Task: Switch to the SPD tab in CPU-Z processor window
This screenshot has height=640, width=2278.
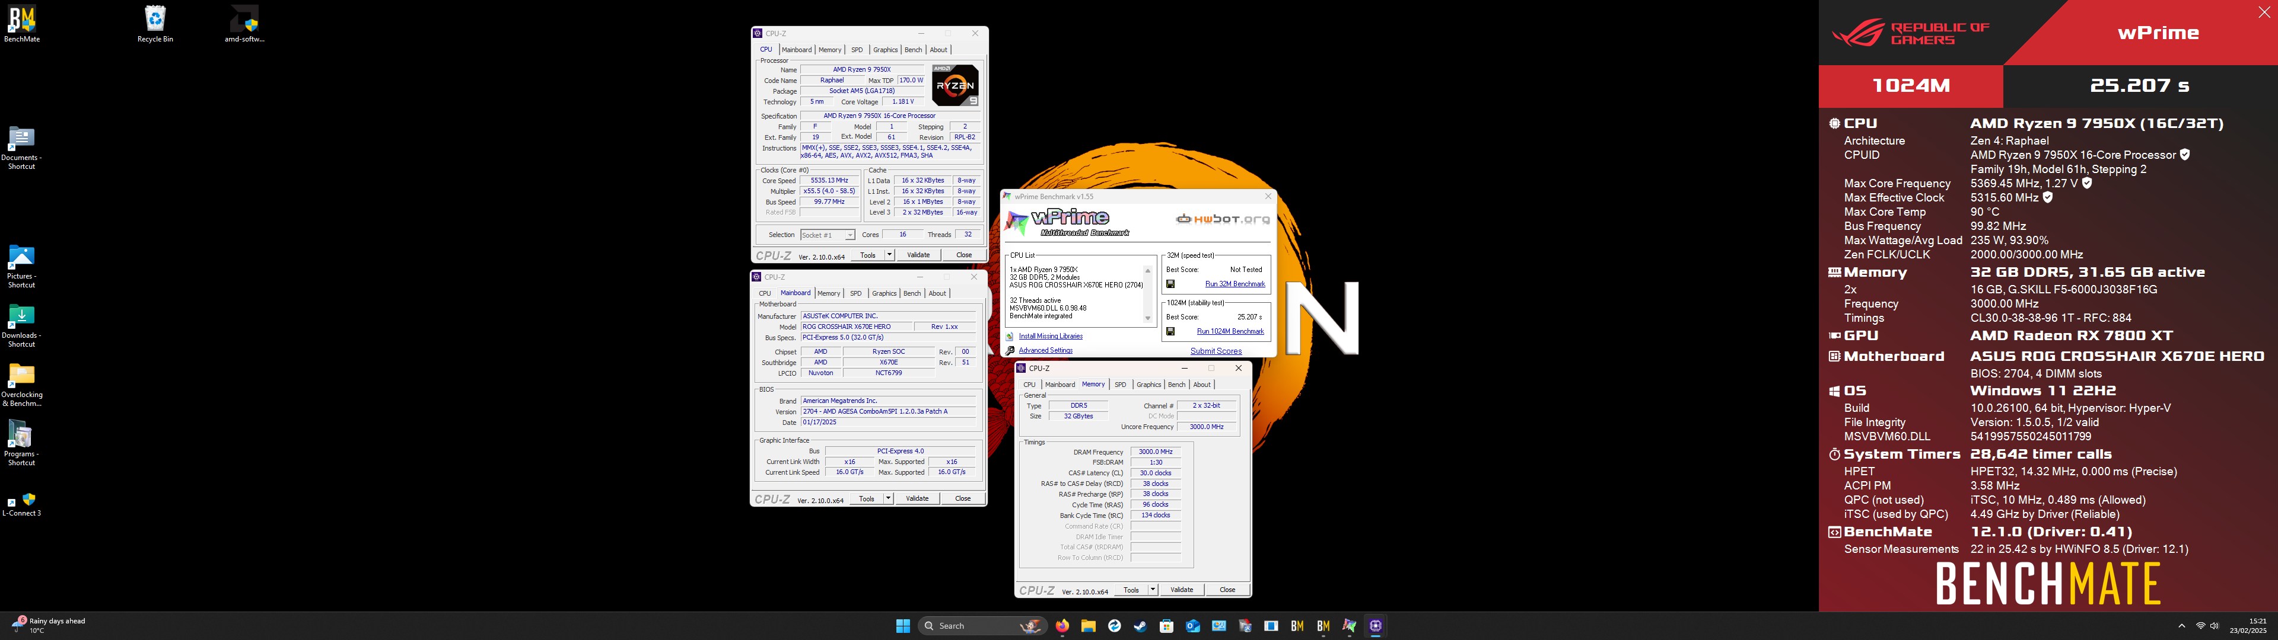Action: [x=856, y=50]
